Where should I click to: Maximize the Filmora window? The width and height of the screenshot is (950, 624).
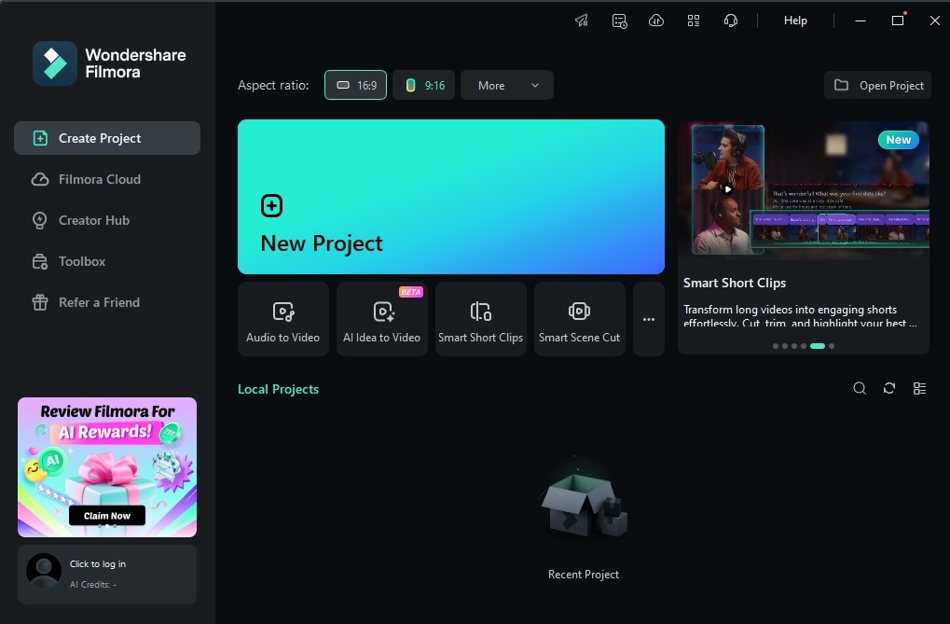tap(898, 21)
